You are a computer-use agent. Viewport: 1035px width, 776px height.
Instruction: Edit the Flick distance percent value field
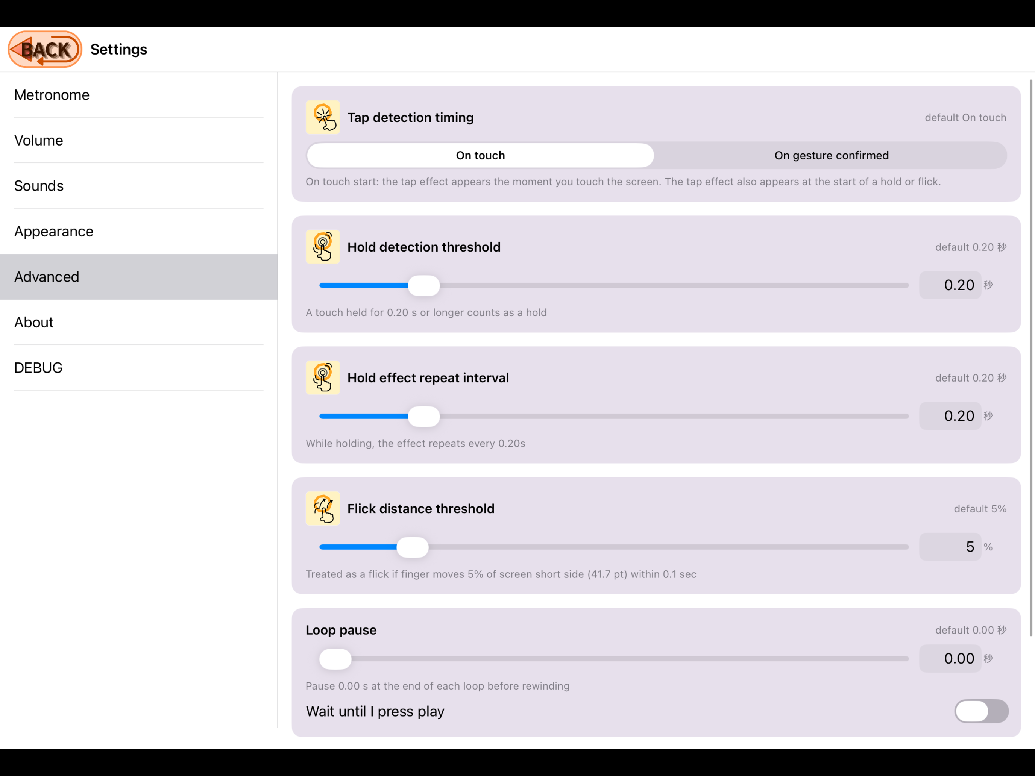click(950, 547)
